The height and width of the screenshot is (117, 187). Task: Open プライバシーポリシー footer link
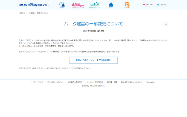55,82
